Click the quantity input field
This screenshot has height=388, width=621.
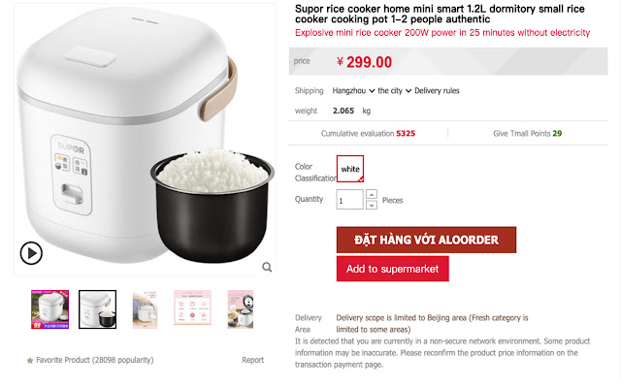pos(349,200)
